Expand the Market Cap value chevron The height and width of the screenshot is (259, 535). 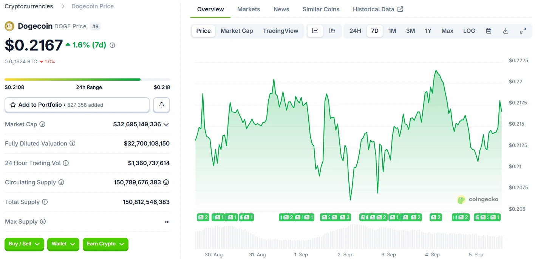click(x=166, y=124)
